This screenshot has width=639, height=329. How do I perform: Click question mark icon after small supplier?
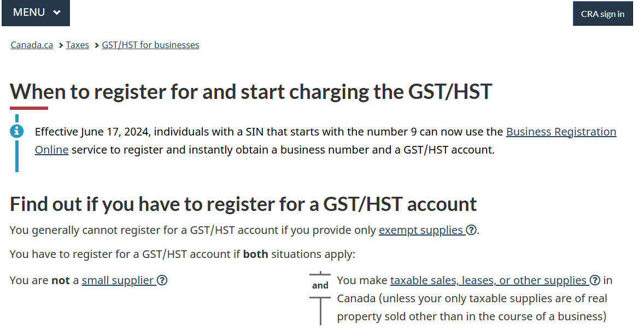pyautogui.click(x=162, y=280)
